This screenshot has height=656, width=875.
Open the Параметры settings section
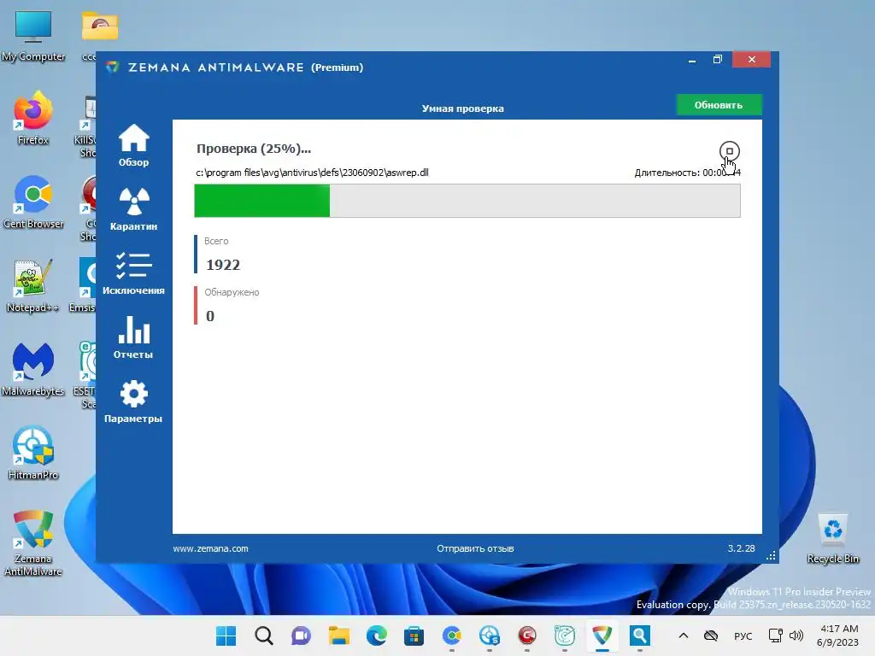point(133,401)
